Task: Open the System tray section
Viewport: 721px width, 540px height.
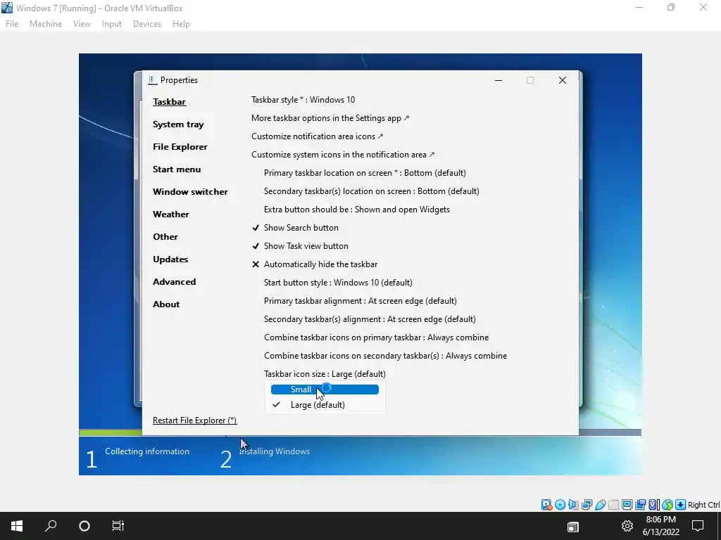Action: pos(178,124)
